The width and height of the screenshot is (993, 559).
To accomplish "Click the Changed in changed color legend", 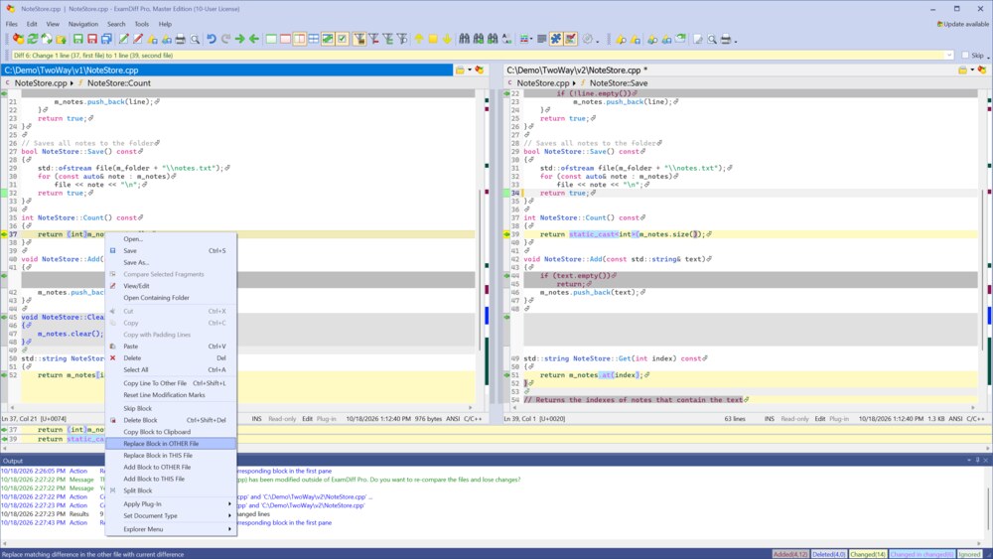I will click(x=922, y=555).
